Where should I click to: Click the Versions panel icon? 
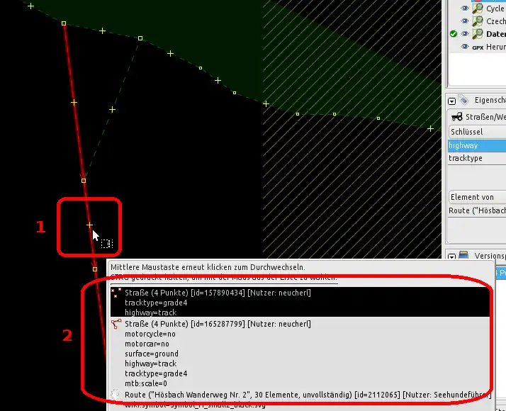pyautogui.click(x=463, y=255)
